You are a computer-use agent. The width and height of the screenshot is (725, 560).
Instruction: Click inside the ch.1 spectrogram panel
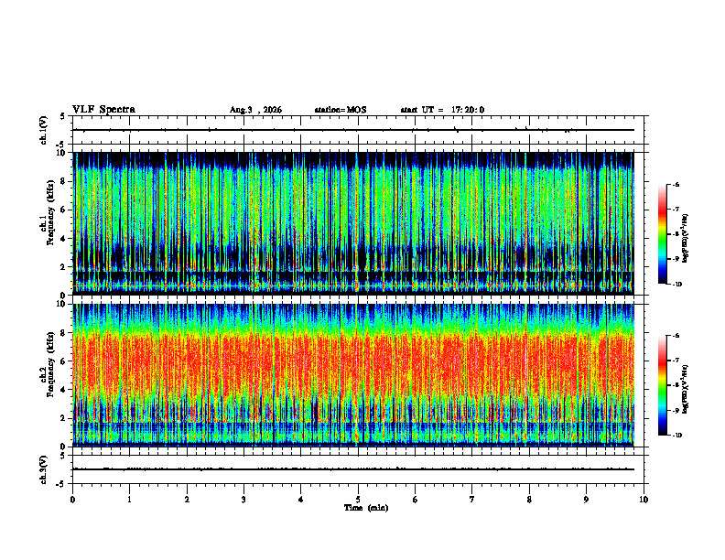[x=353, y=223]
